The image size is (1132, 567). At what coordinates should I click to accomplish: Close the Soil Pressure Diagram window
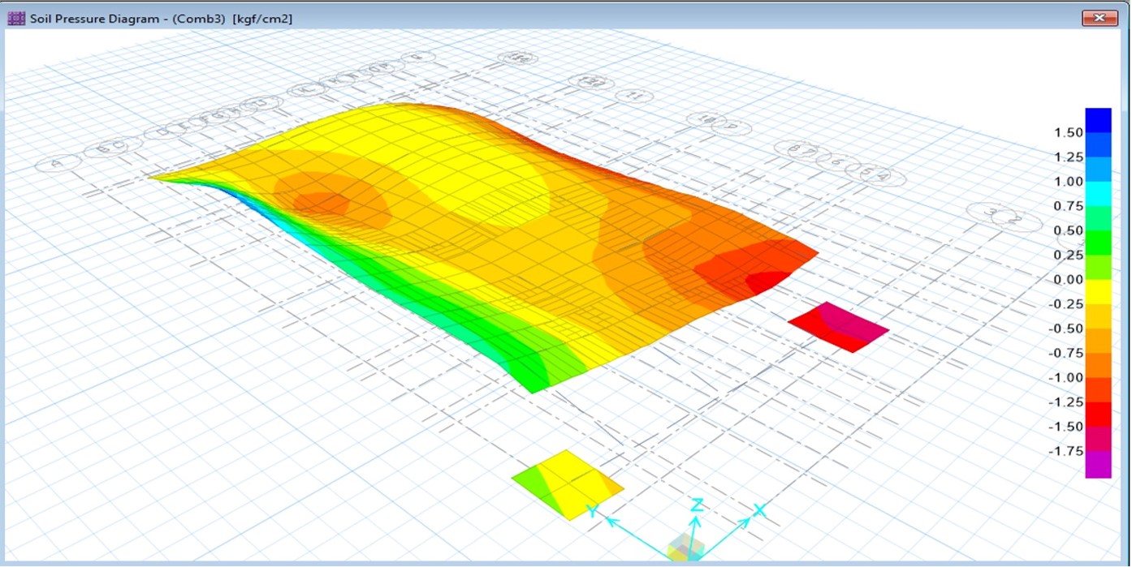[x=1099, y=17]
